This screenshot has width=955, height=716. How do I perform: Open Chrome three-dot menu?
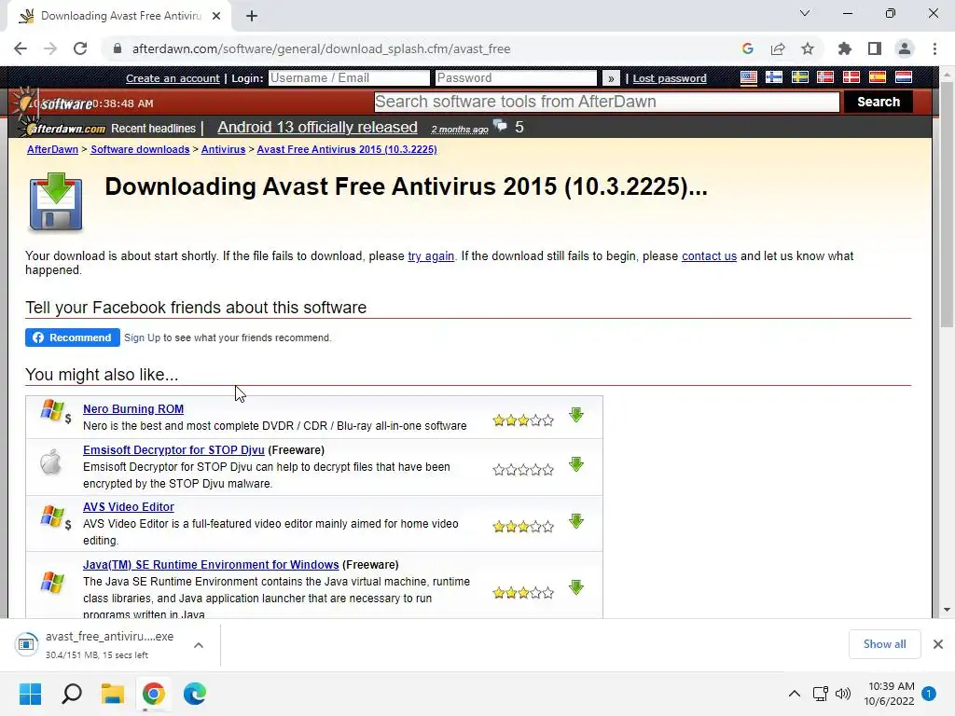[934, 48]
